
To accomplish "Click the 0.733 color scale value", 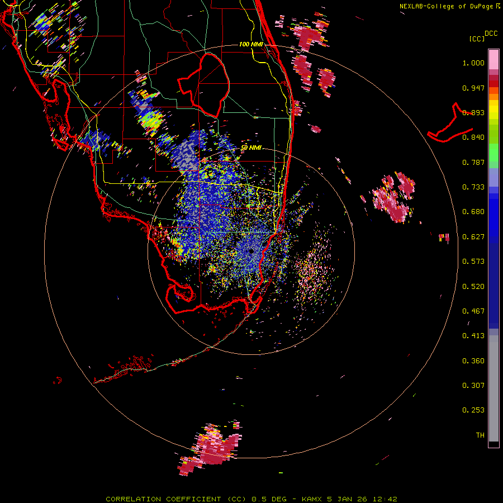I will [x=473, y=187].
